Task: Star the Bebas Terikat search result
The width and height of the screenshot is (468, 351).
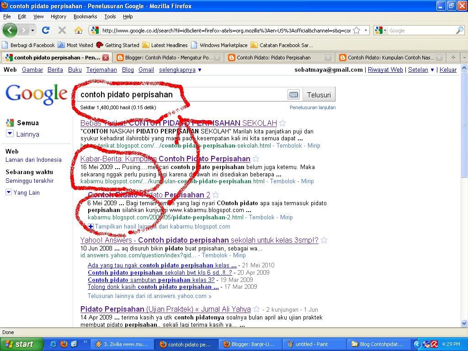Action: pos(282,123)
